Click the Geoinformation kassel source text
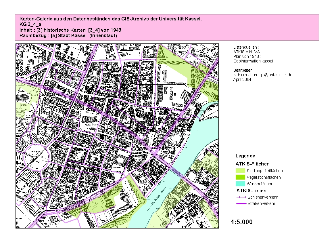 (x=253, y=61)
